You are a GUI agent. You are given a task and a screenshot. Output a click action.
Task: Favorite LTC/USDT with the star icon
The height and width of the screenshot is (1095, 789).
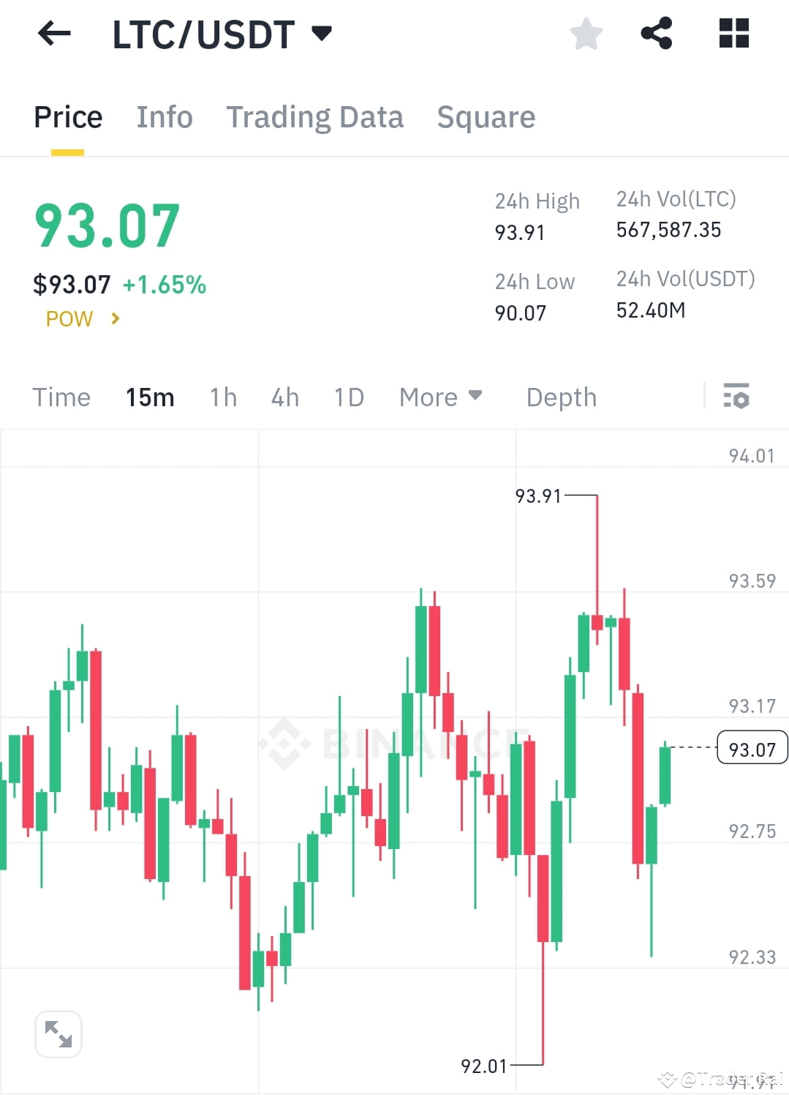[x=586, y=33]
